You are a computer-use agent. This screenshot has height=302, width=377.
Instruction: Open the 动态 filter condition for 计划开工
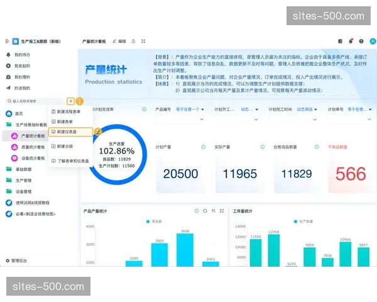pos(249,109)
